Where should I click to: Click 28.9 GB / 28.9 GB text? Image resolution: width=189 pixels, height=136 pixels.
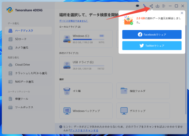click(82, 69)
